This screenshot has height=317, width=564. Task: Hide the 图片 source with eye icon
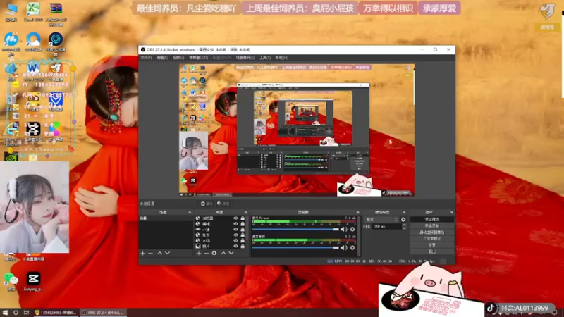tap(235, 246)
